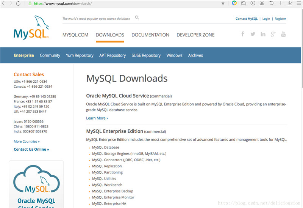Click the browser download arrow icon

[x=289, y=3]
